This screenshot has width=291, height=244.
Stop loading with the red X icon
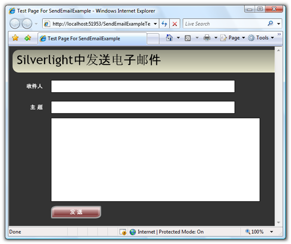(x=175, y=24)
